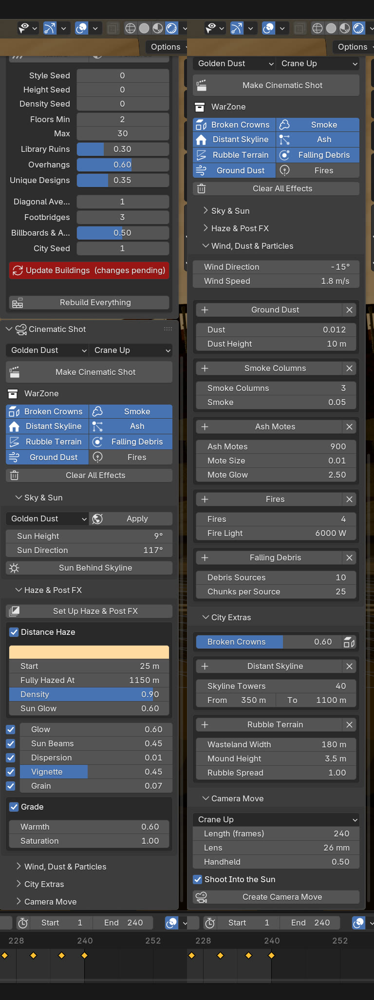
Task: Click the archive icon beside WarZone in right panel
Action: 200,107
